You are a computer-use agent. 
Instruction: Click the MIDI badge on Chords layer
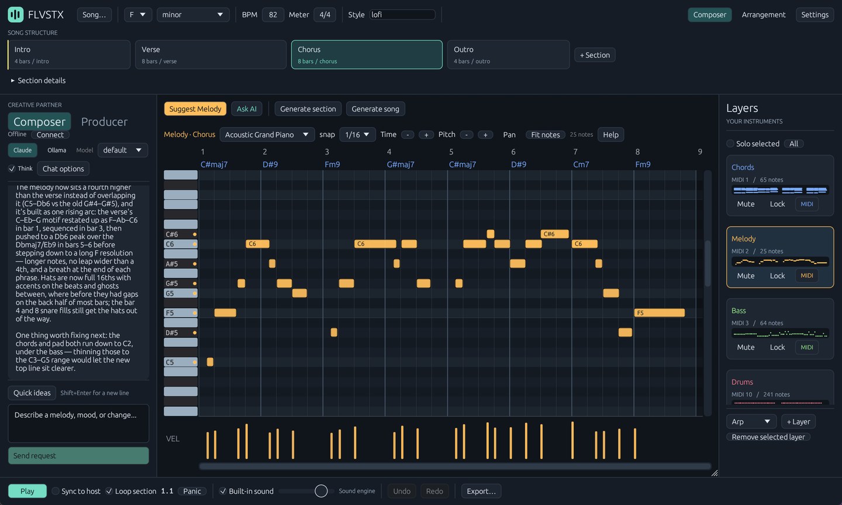[x=807, y=204]
